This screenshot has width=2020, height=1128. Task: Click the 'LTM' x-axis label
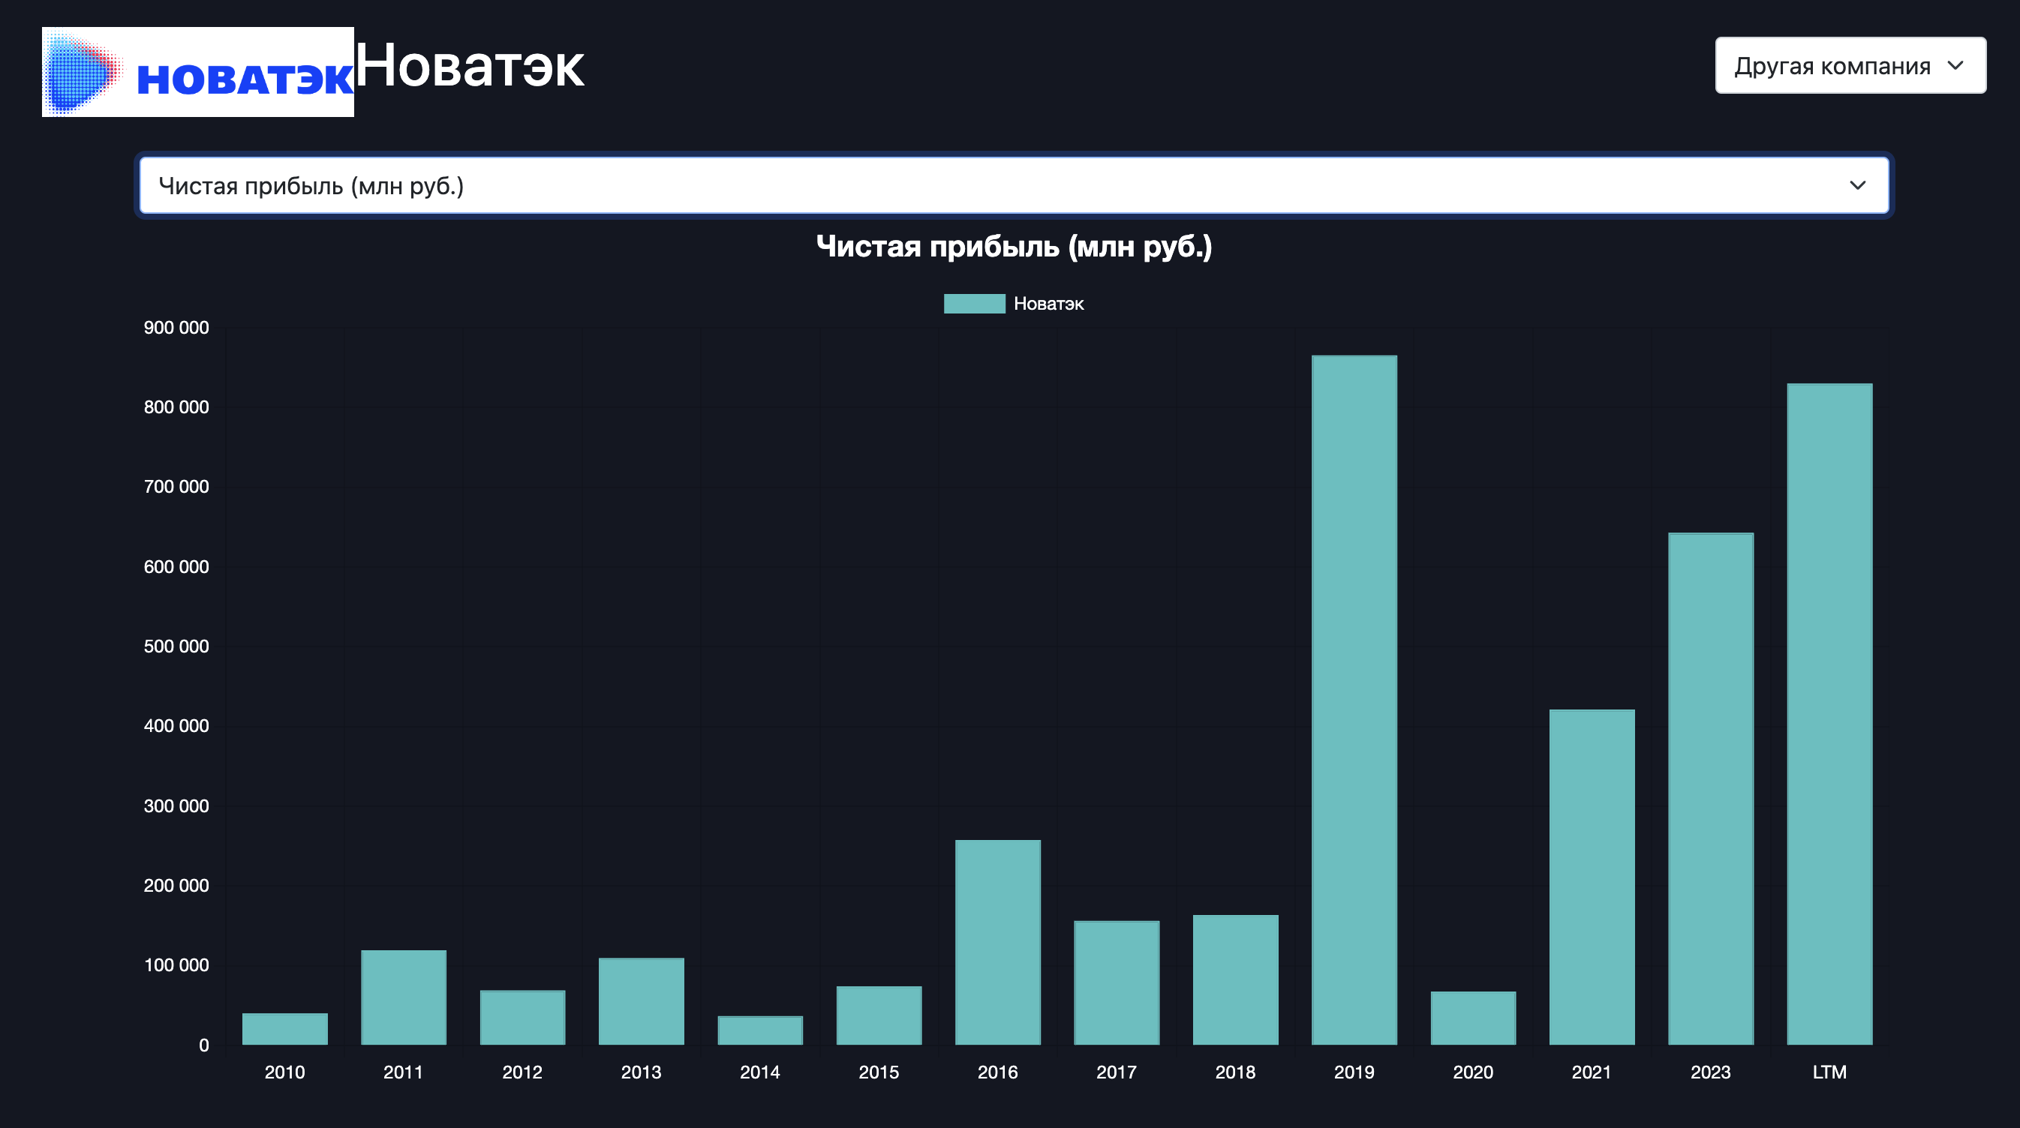coord(1829,1072)
